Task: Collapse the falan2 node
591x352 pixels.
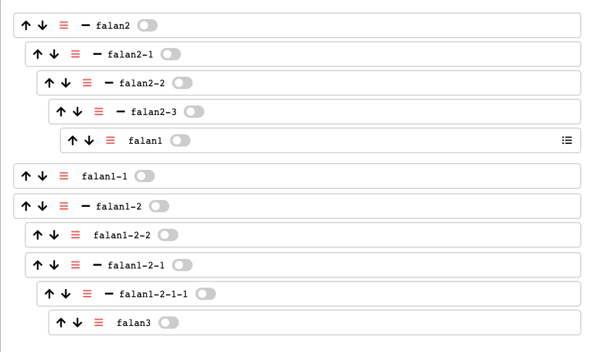Action: coord(86,25)
